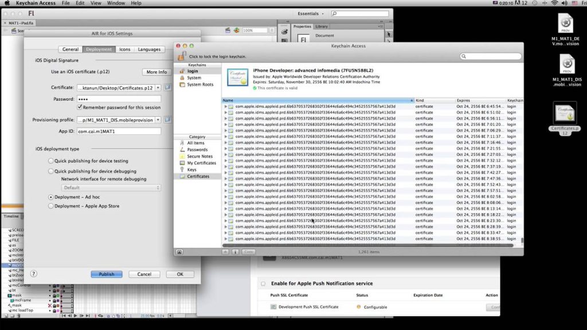Open the help question mark button

tap(34, 274)
